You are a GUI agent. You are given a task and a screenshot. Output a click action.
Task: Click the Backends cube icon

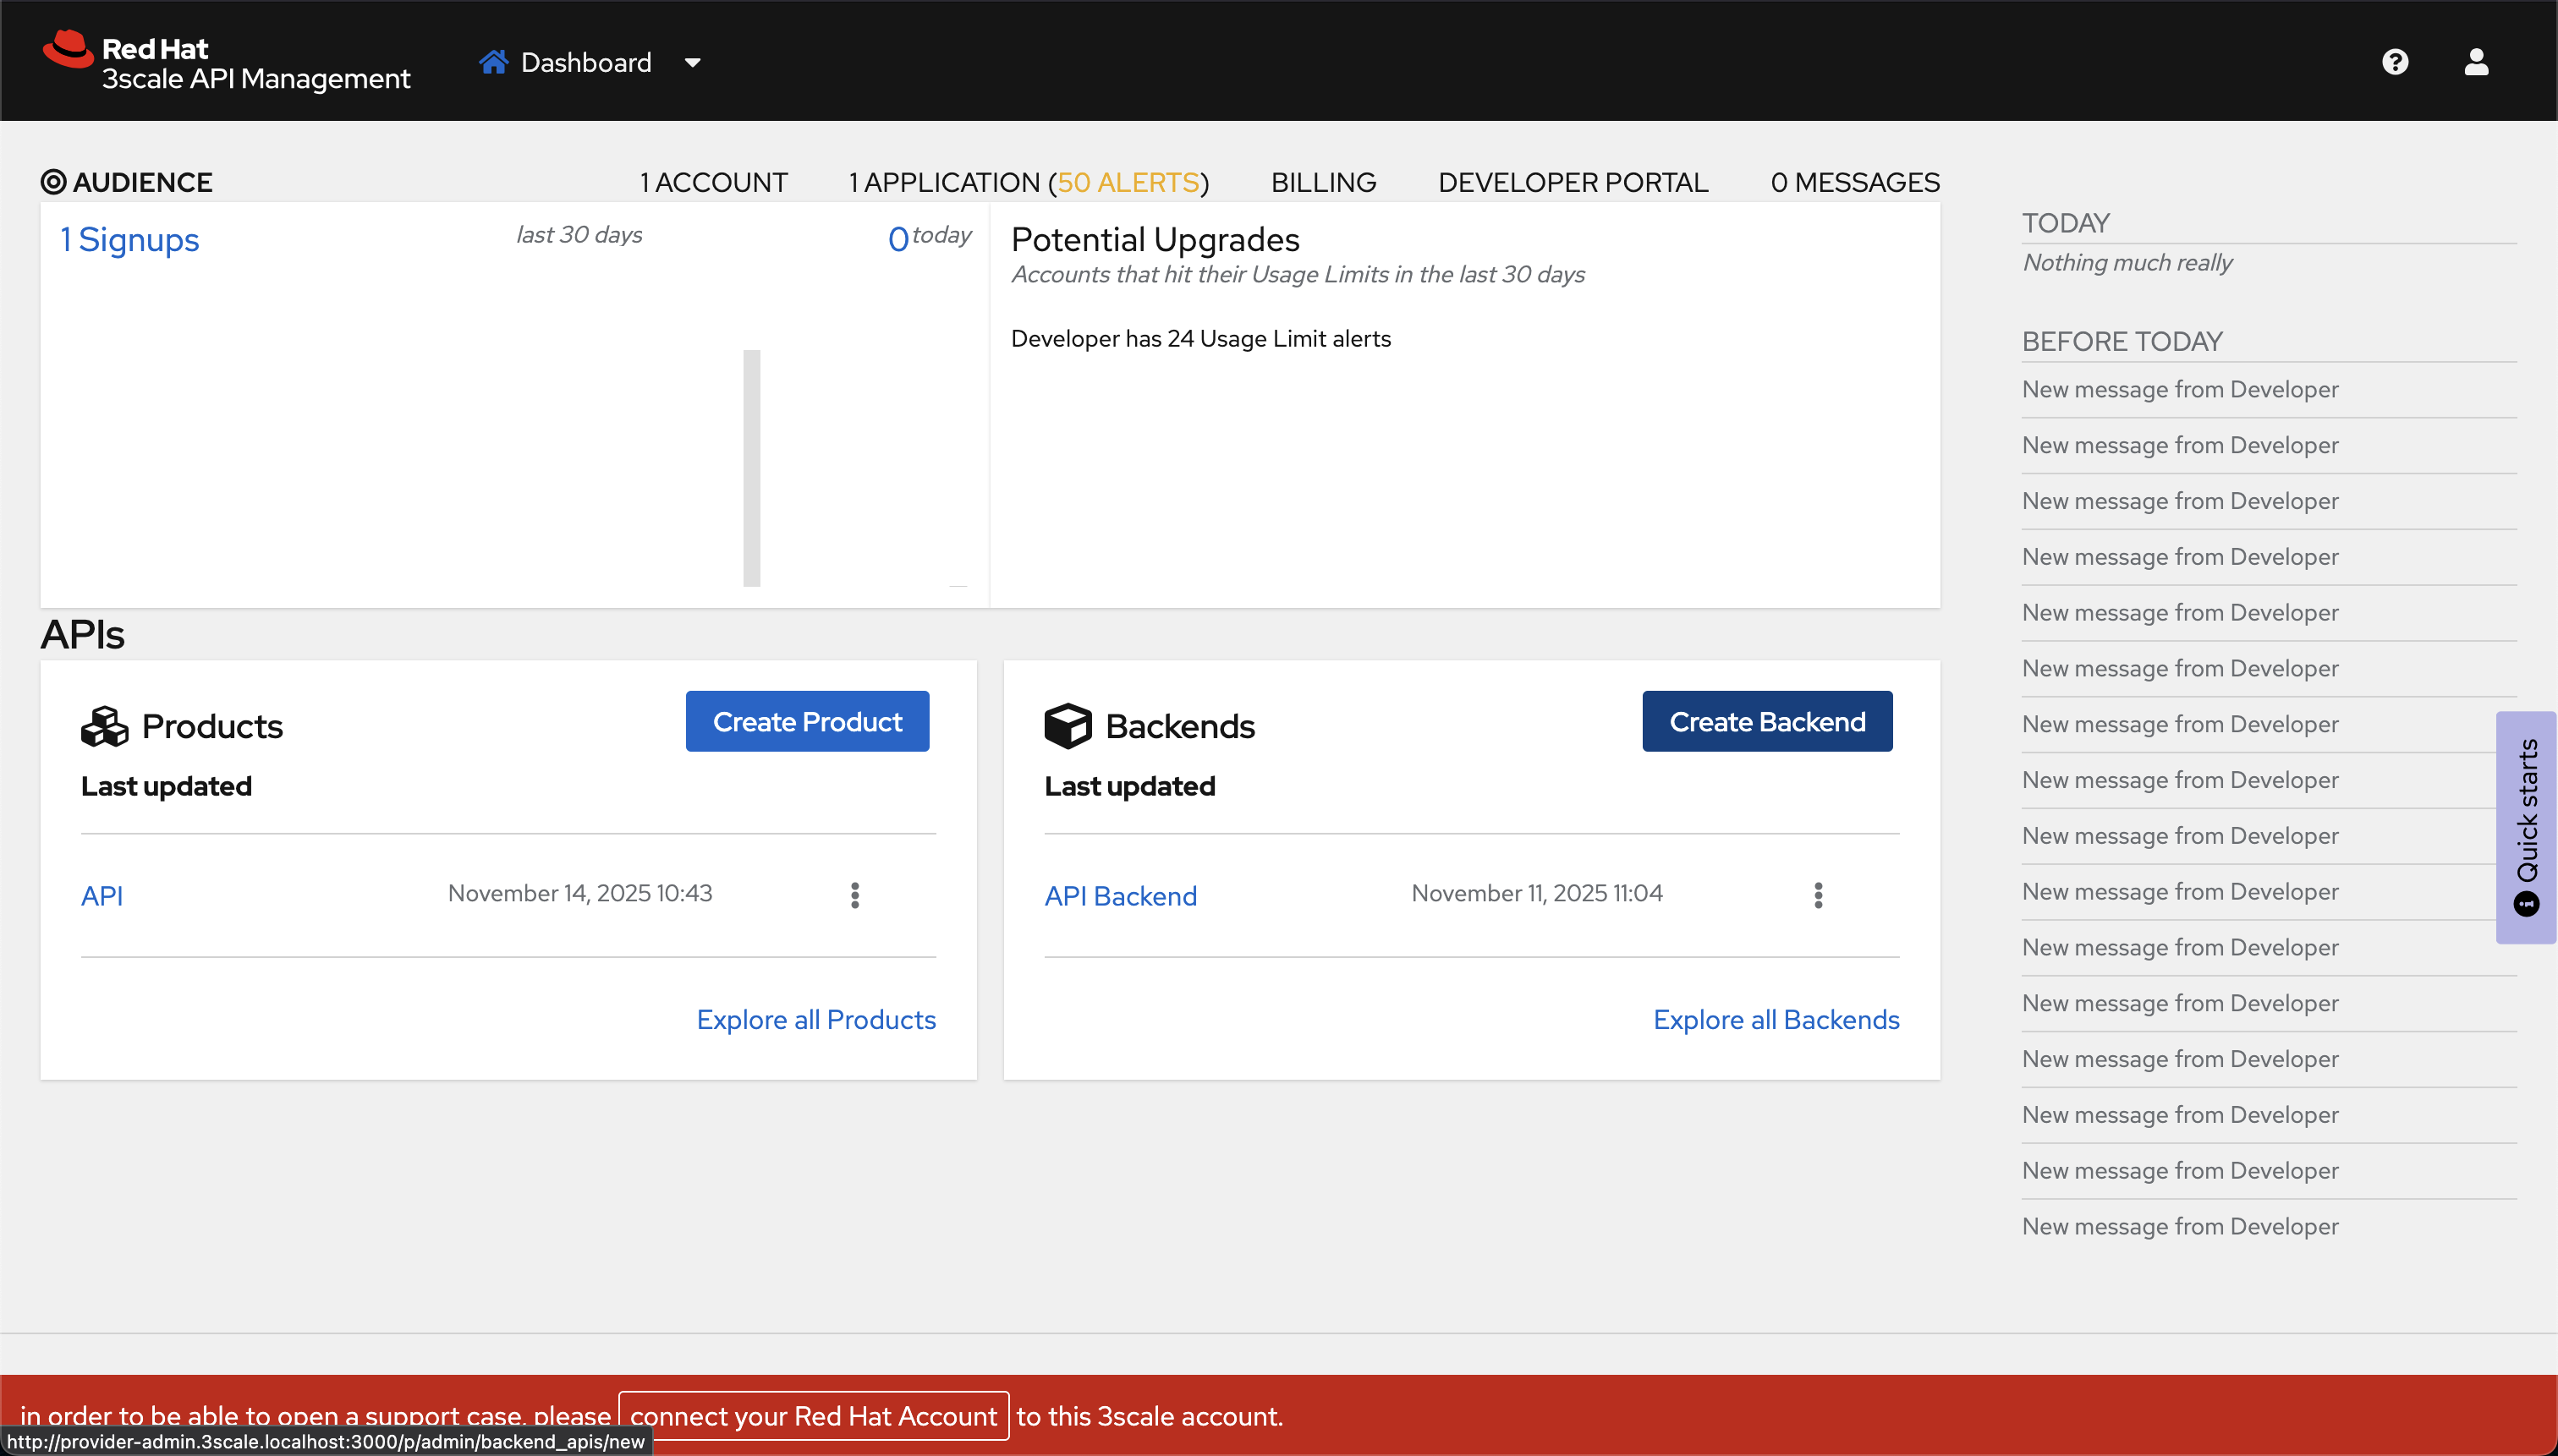click(1068, 726)
